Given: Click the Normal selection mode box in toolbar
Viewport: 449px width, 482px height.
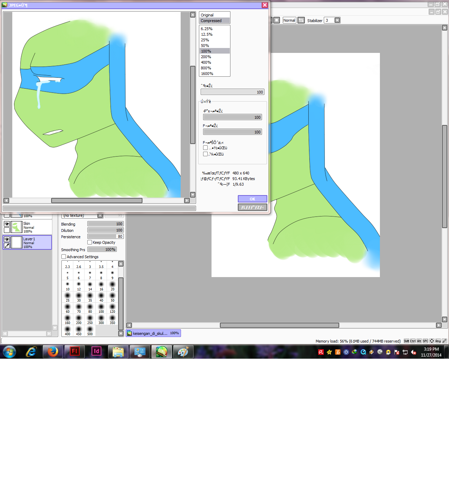Looking at the screenshot, I should click(x=289, y=20).
